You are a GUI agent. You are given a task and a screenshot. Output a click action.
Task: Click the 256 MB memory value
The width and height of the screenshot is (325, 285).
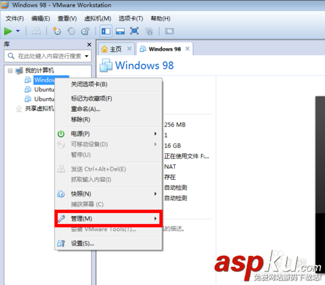(x=175, y=125)
